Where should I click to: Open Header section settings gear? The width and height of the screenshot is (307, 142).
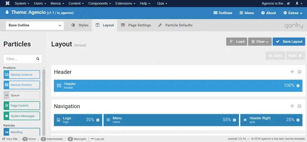point(299,72)
